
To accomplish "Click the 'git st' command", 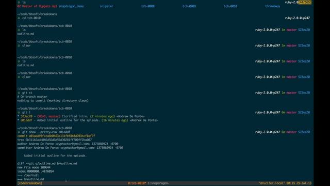I will click(27, 92).
